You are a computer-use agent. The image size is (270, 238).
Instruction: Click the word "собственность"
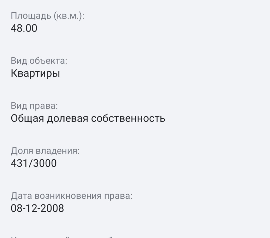click(x=128, y=118)
